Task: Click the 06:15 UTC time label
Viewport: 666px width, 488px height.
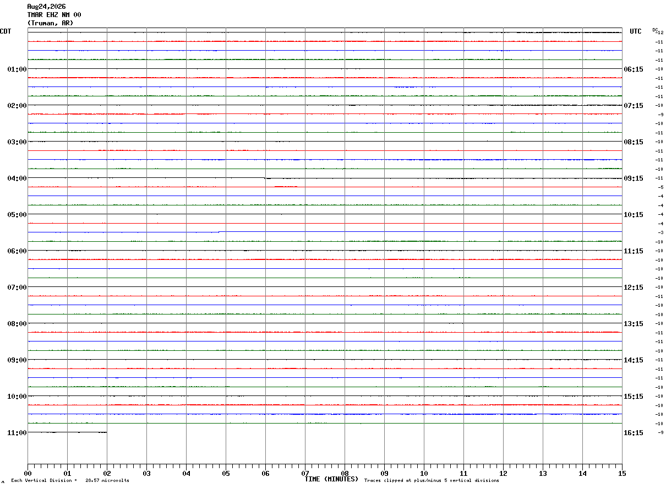Action: 633,69
